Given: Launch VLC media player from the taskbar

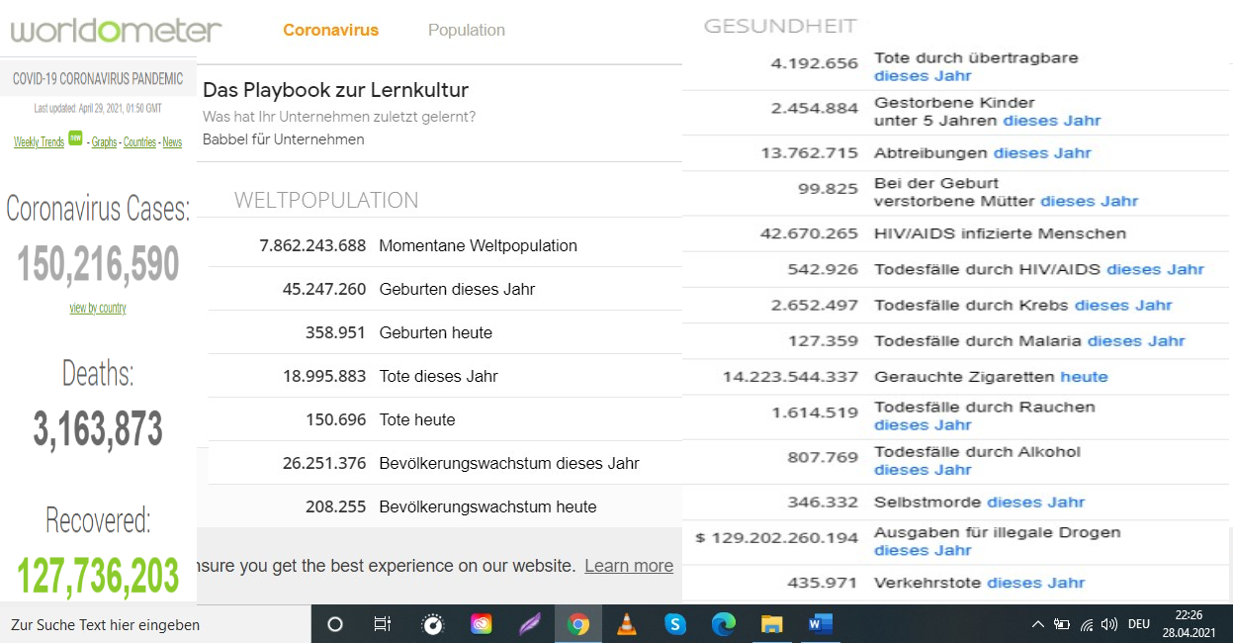Looking at the screenshot, I should click(x=627, y=624).
